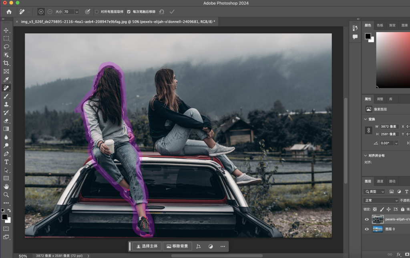This screenshot has height=258, width=410.
Task: Select the Rectangular Marquee tool
Action: (6, 38)
